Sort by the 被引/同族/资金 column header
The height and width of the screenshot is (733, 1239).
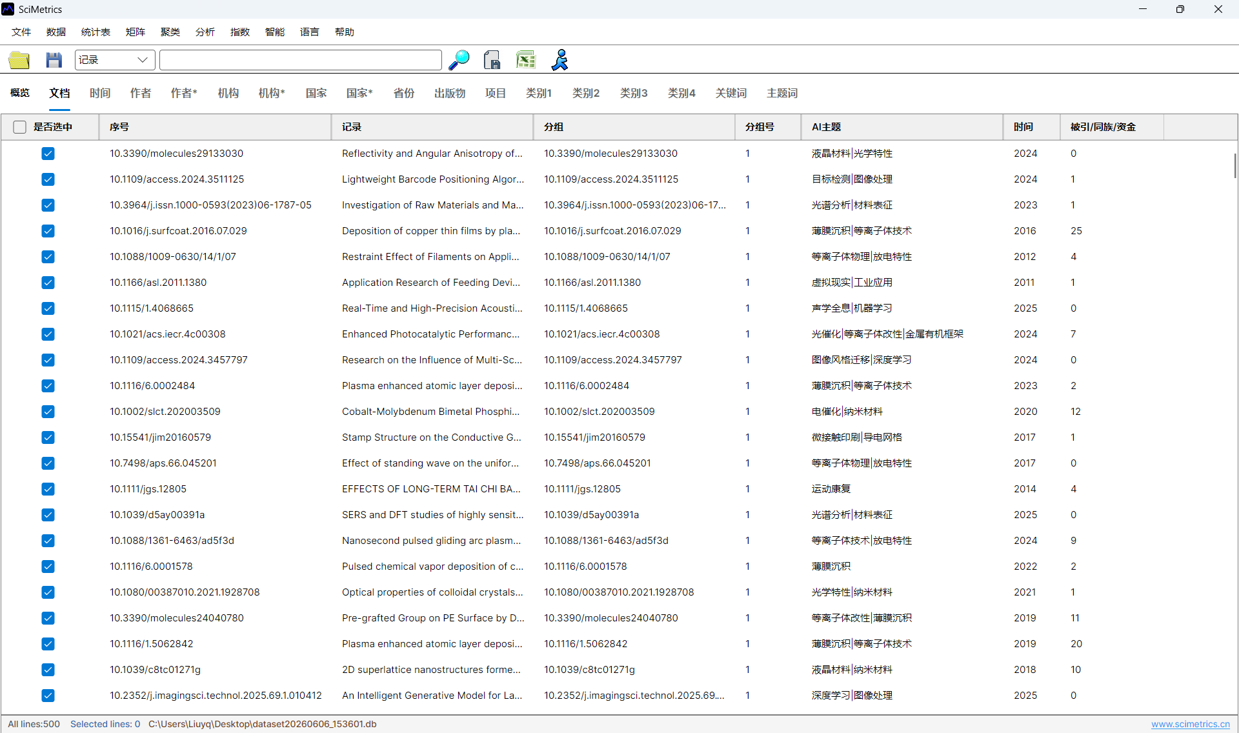[1112, 127]
